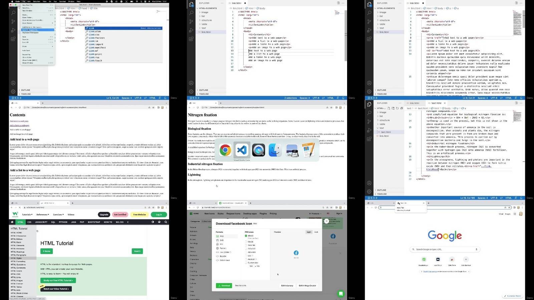Click the Google apps grid icon
The height and width of the screenshot is (300, 534).
click(x=515, y=214)
